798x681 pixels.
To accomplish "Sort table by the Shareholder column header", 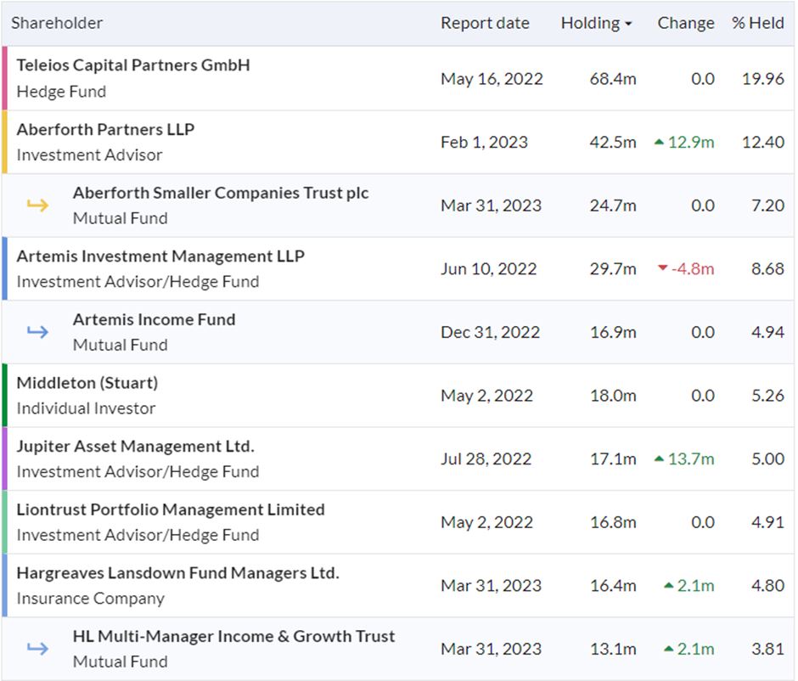I will [57, 23].
